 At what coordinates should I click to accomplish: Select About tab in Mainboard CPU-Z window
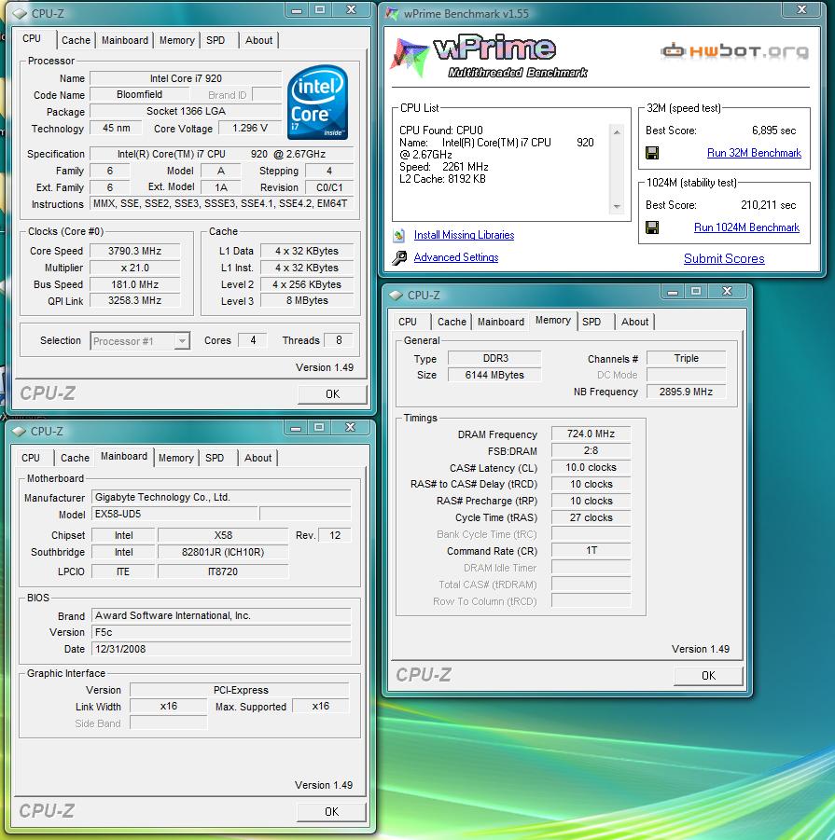tap(257, 458)
